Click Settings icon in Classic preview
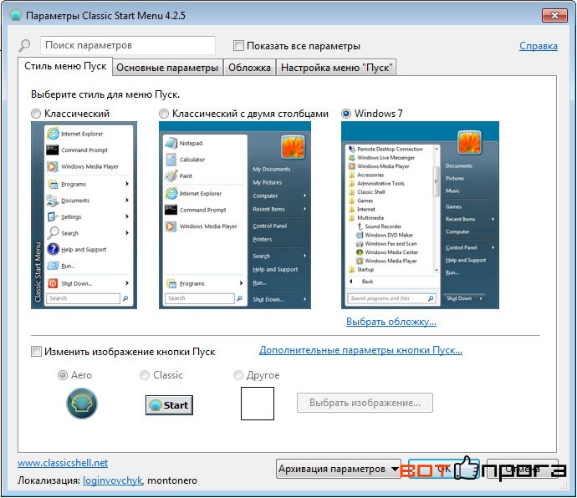Screen dimensions: 577x498 pos(53,216)
